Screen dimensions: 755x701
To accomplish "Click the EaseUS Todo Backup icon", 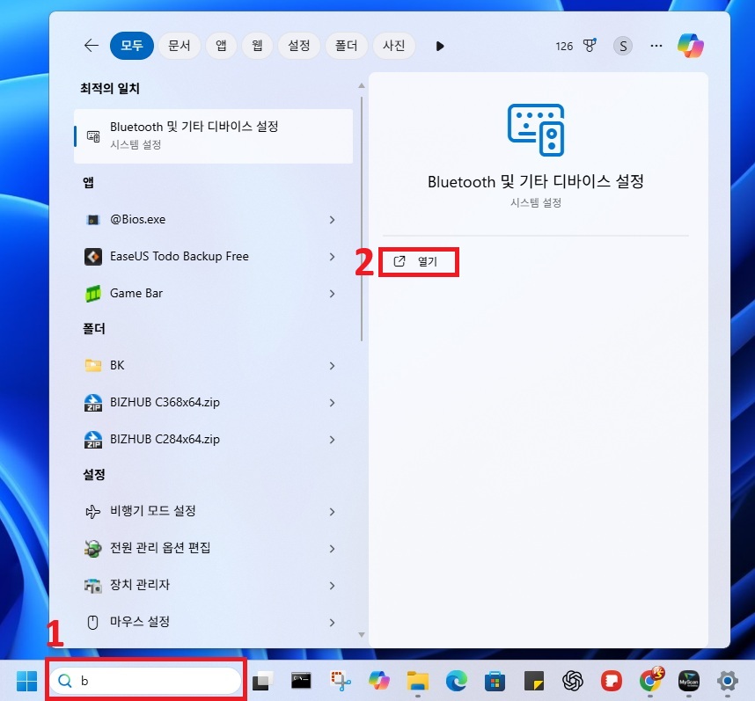I will (93, 257).
